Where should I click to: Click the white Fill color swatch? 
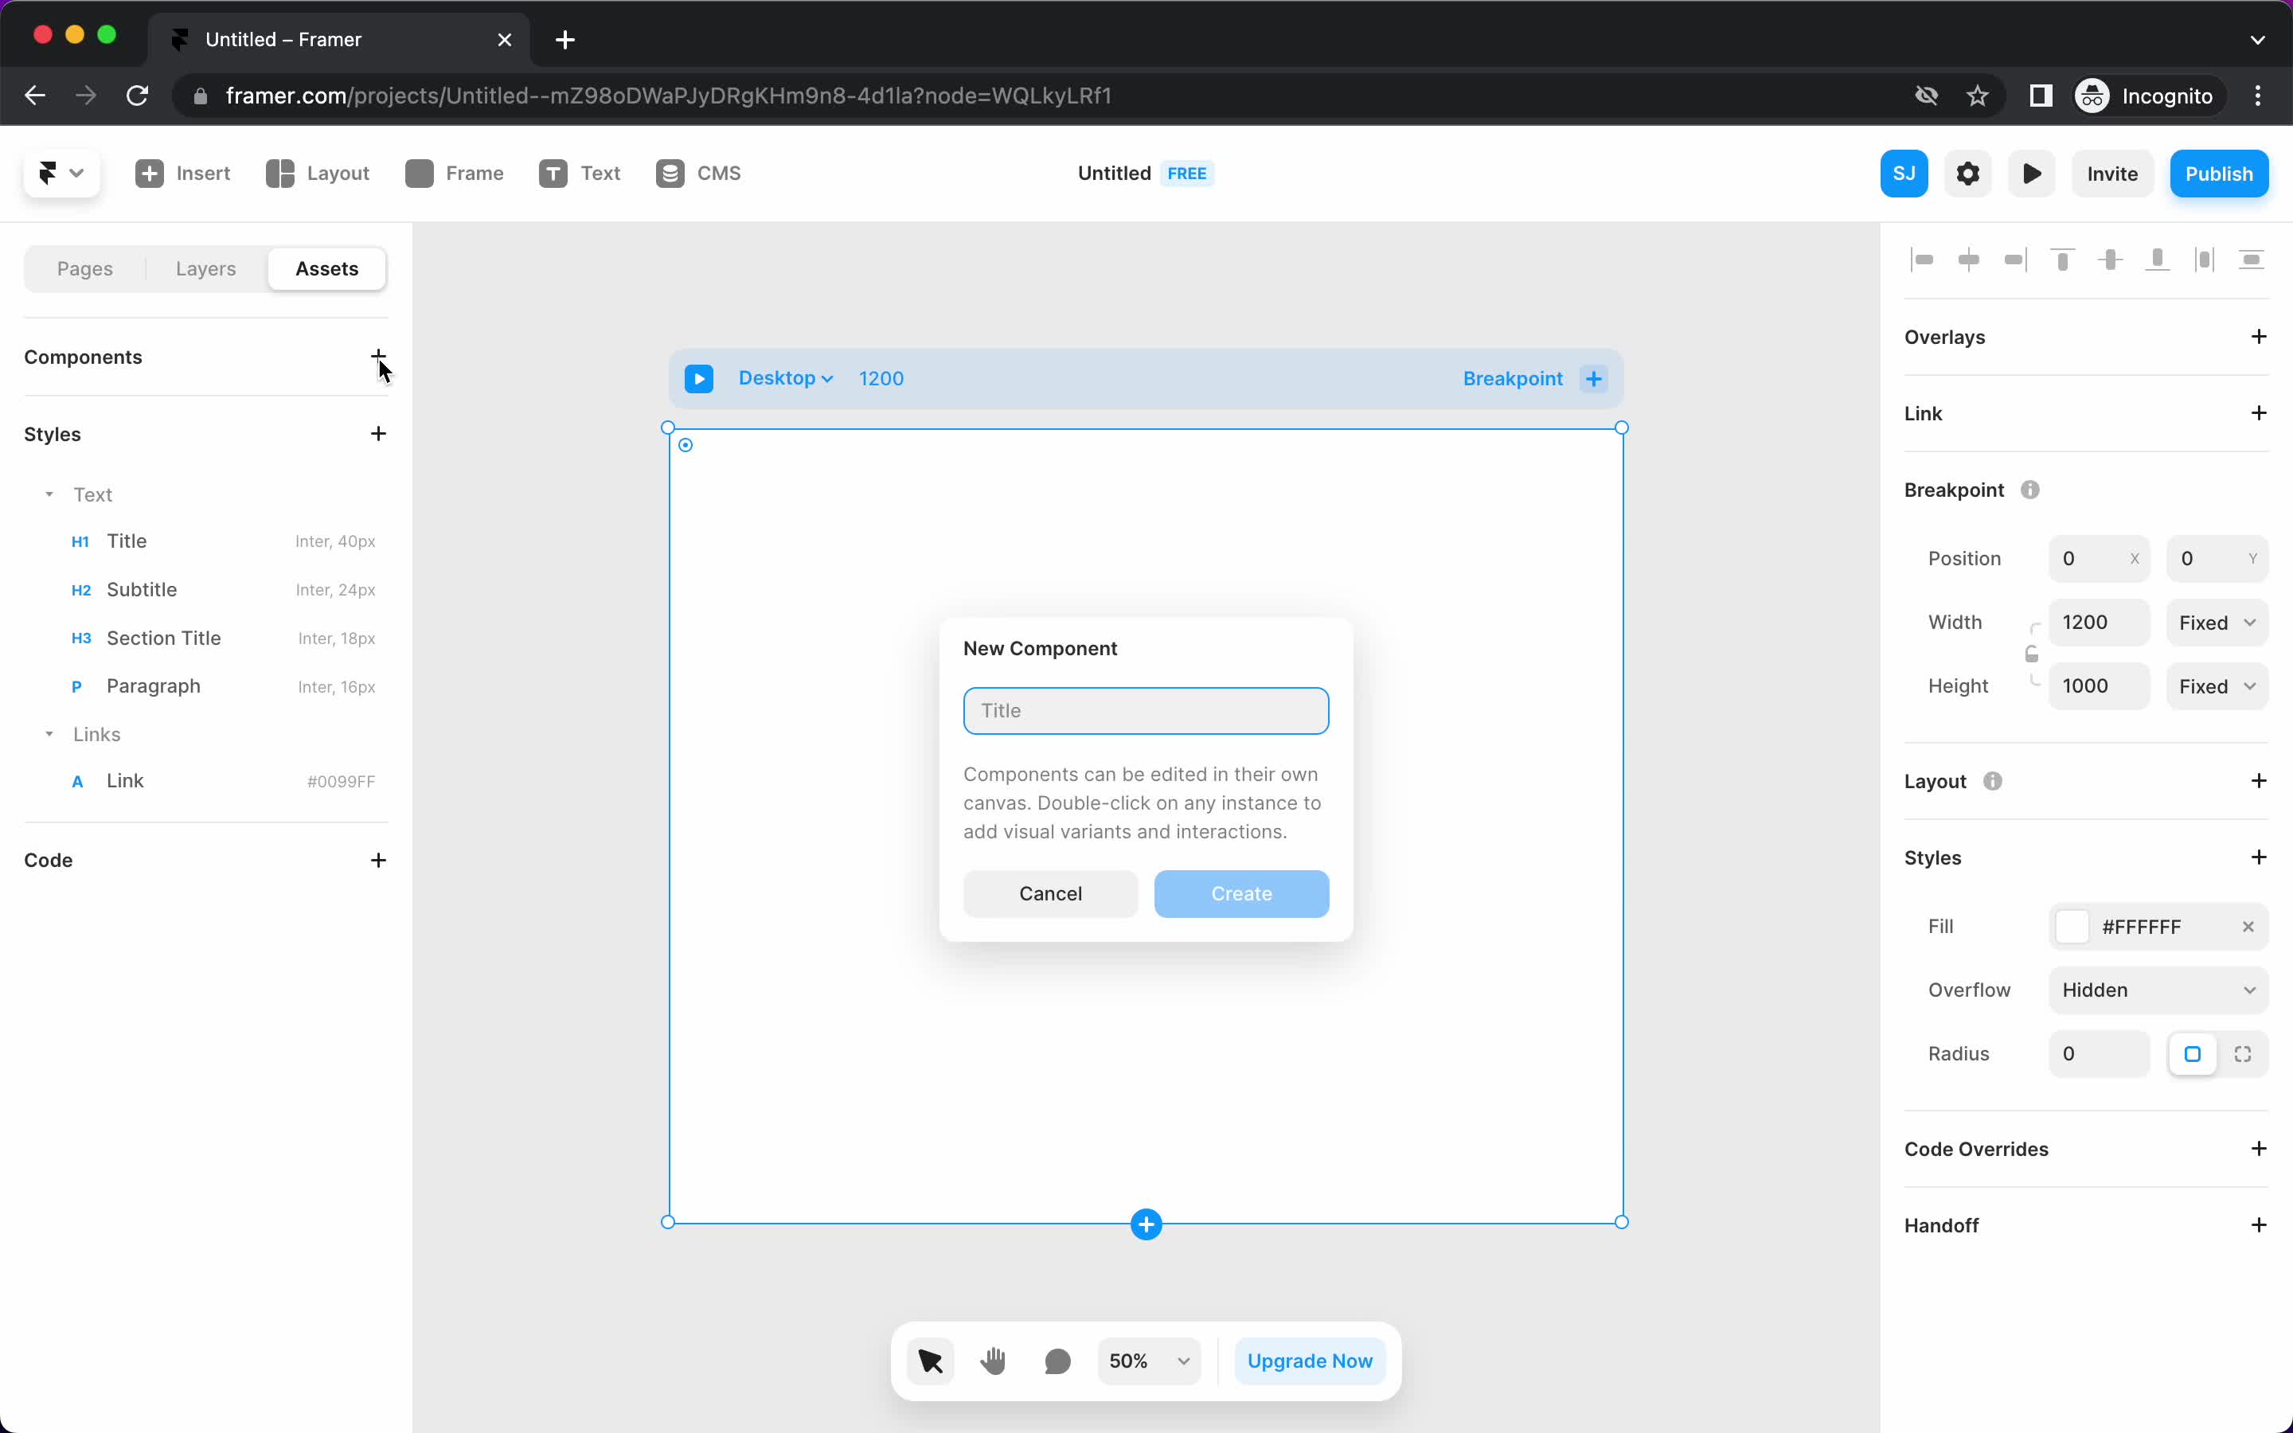pos(2070,926)
